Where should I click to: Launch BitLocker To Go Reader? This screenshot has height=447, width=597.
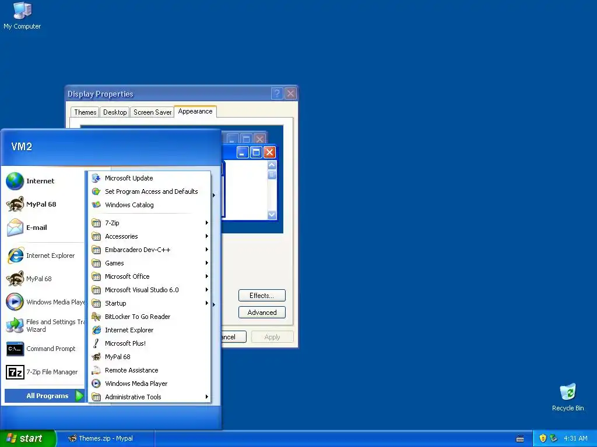pyautogui.click(x=150, y=316)
